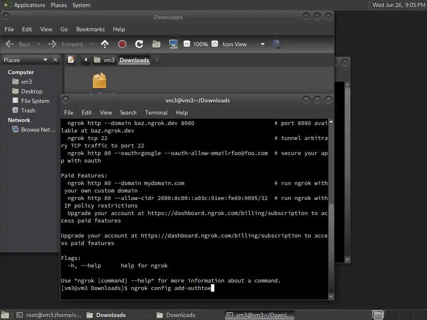Click the path bar left arrow
Viewport: 427px width, 320px height.
pyautogui.click(x=85, y=60)
